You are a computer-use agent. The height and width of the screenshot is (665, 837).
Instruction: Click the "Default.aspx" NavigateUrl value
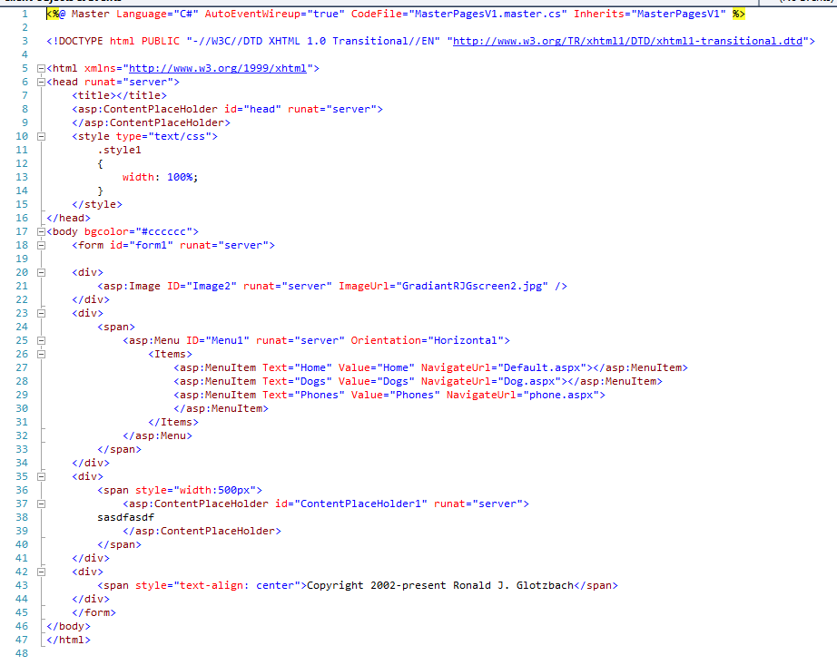pos(542,367)
